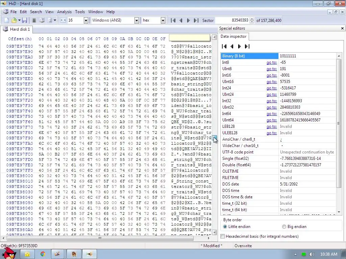Click the Angry Birds start button
Viewport: 346px width, 259px height.
click(x=9, y=253)
